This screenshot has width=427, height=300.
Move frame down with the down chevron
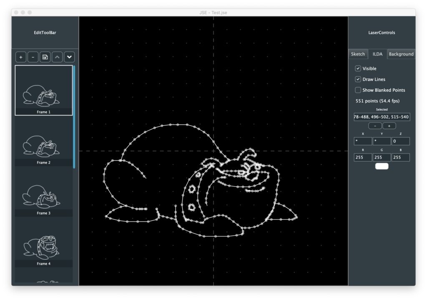click(x=69, y=57)
